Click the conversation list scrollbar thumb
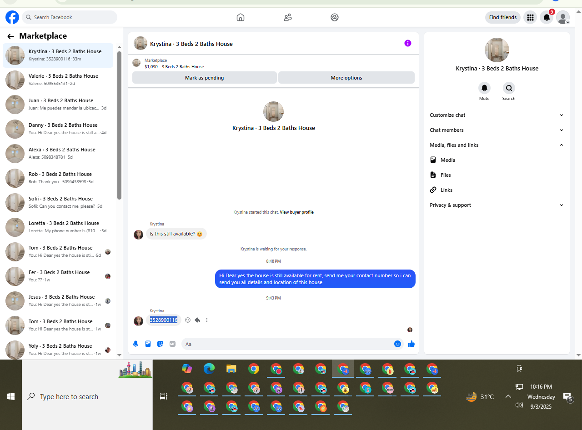The image size is (582, 430). pos(119,125)
